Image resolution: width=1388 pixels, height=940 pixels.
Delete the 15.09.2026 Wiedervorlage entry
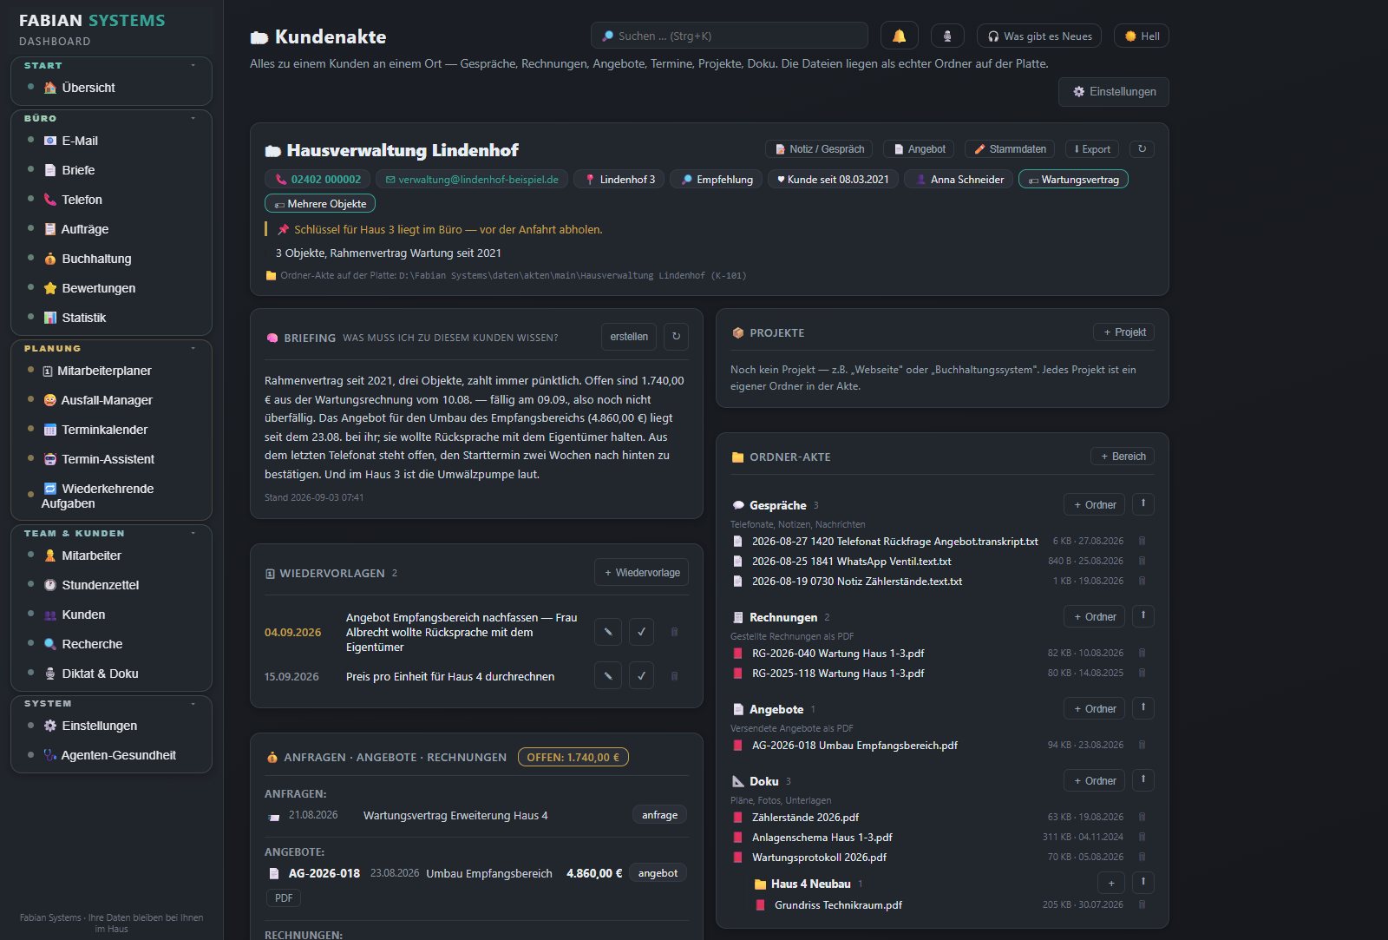click(674, 675)
